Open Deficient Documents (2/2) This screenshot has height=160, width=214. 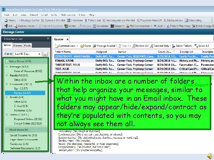point(25,148)
